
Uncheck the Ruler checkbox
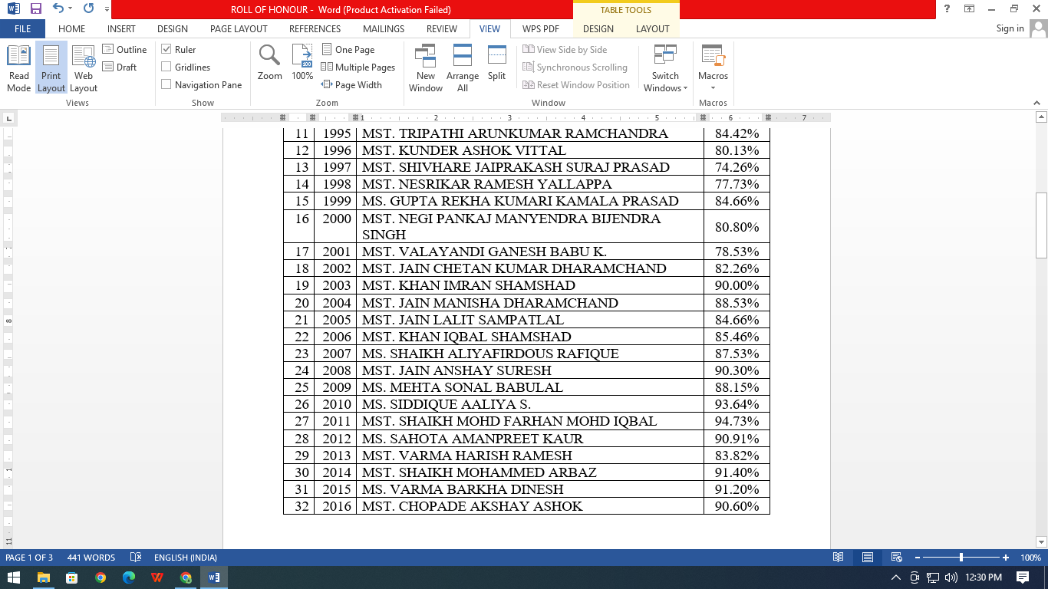pos(166,49)
